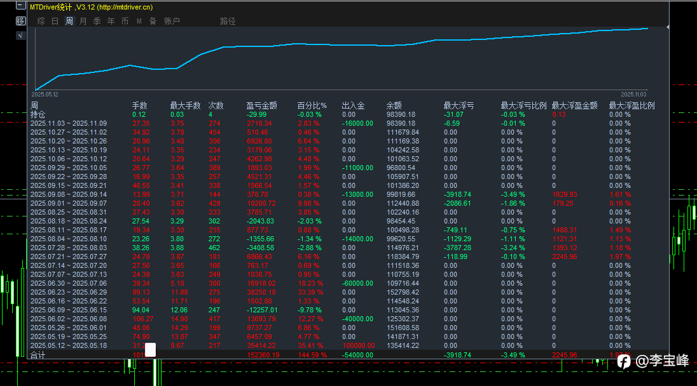697x386 pixels.
Task: Select the 周 weekly statistics tab
Action: point(69,21)
